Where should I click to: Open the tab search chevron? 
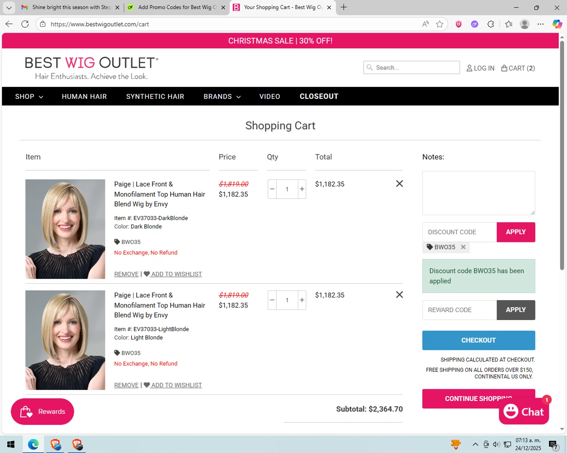9,7
